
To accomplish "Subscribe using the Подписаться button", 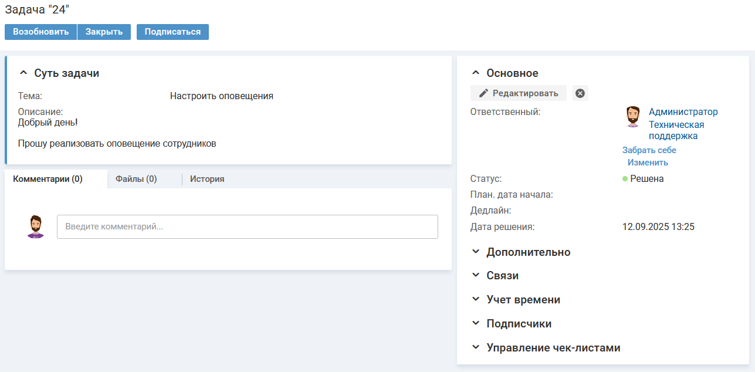I will pyautogui.click(x=172, y=32).
